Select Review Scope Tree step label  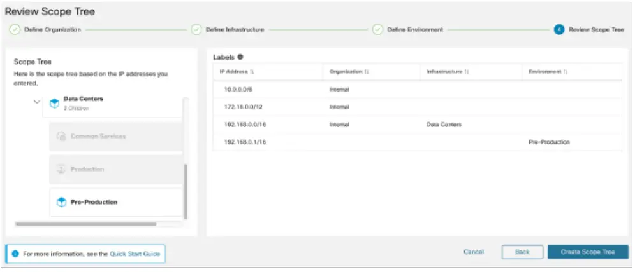pyautogui.click(x=596, y=30)
